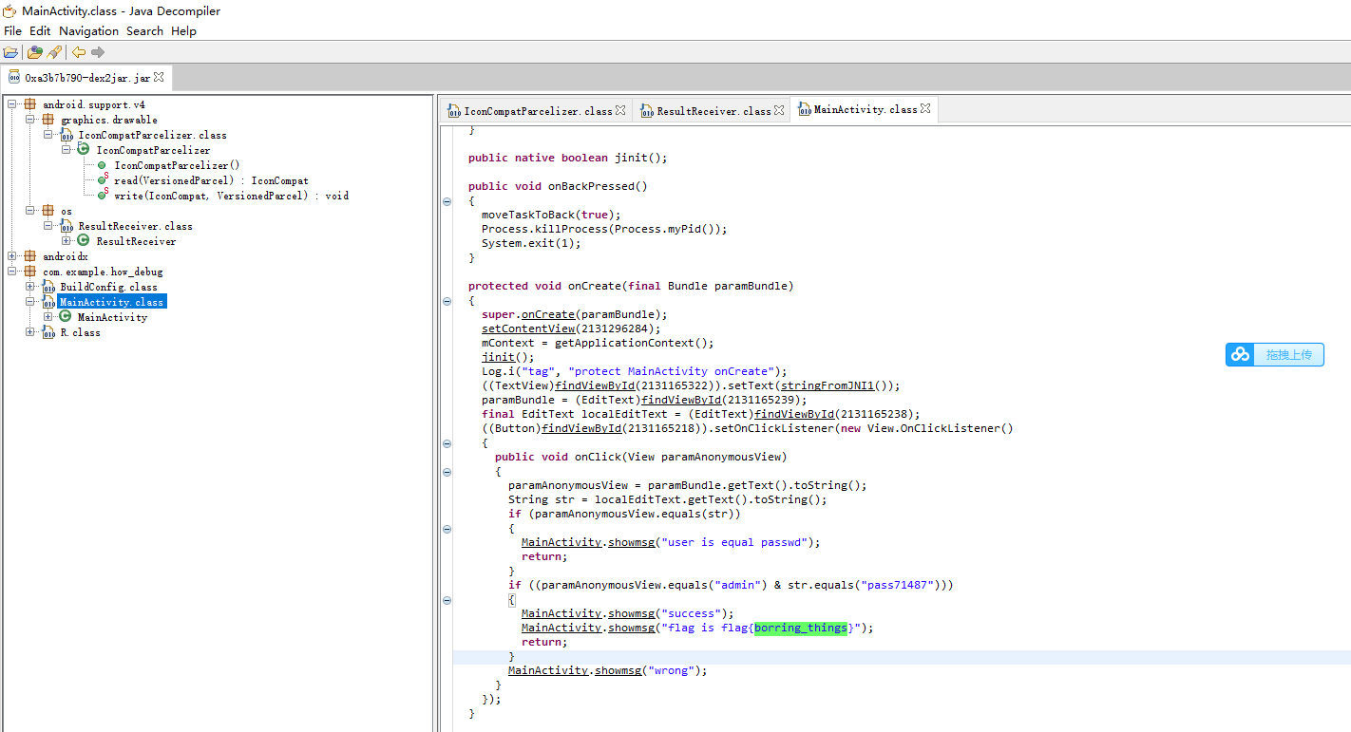Collapse the IconCompatParcelizer class node
Viewport: 1351px width, 732px height.
point(67,150)
